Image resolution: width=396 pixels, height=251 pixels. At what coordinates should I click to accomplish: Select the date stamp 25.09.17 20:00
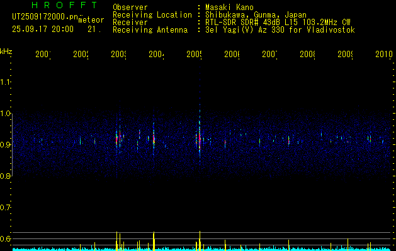tap(43, 29)
